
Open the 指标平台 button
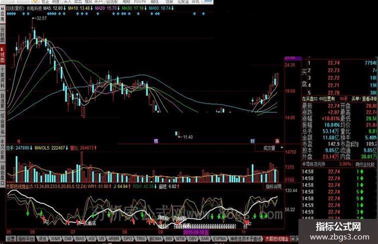26,239
